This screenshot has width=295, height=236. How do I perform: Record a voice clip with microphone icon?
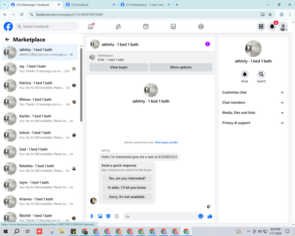tap(91, 217)
